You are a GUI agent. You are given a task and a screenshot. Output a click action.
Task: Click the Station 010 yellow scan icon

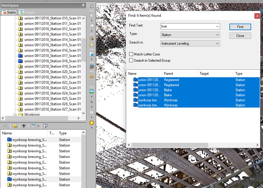point(20,18)
